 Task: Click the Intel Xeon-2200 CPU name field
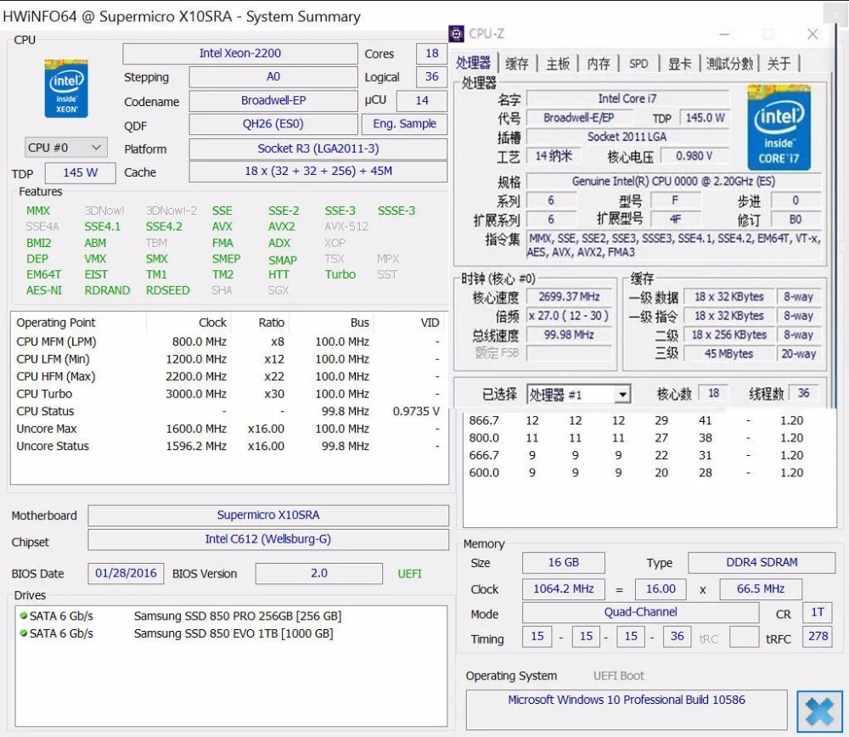tap(240, 53)
